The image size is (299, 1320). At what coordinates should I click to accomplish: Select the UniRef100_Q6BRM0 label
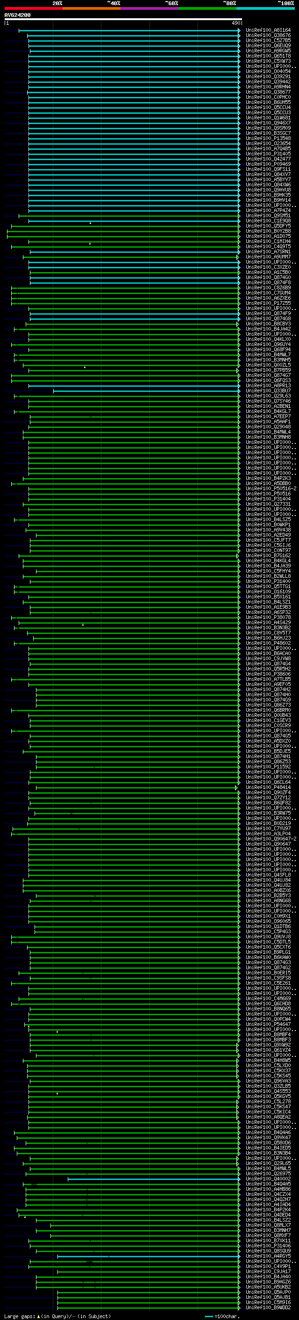click(x=268, y=710)
